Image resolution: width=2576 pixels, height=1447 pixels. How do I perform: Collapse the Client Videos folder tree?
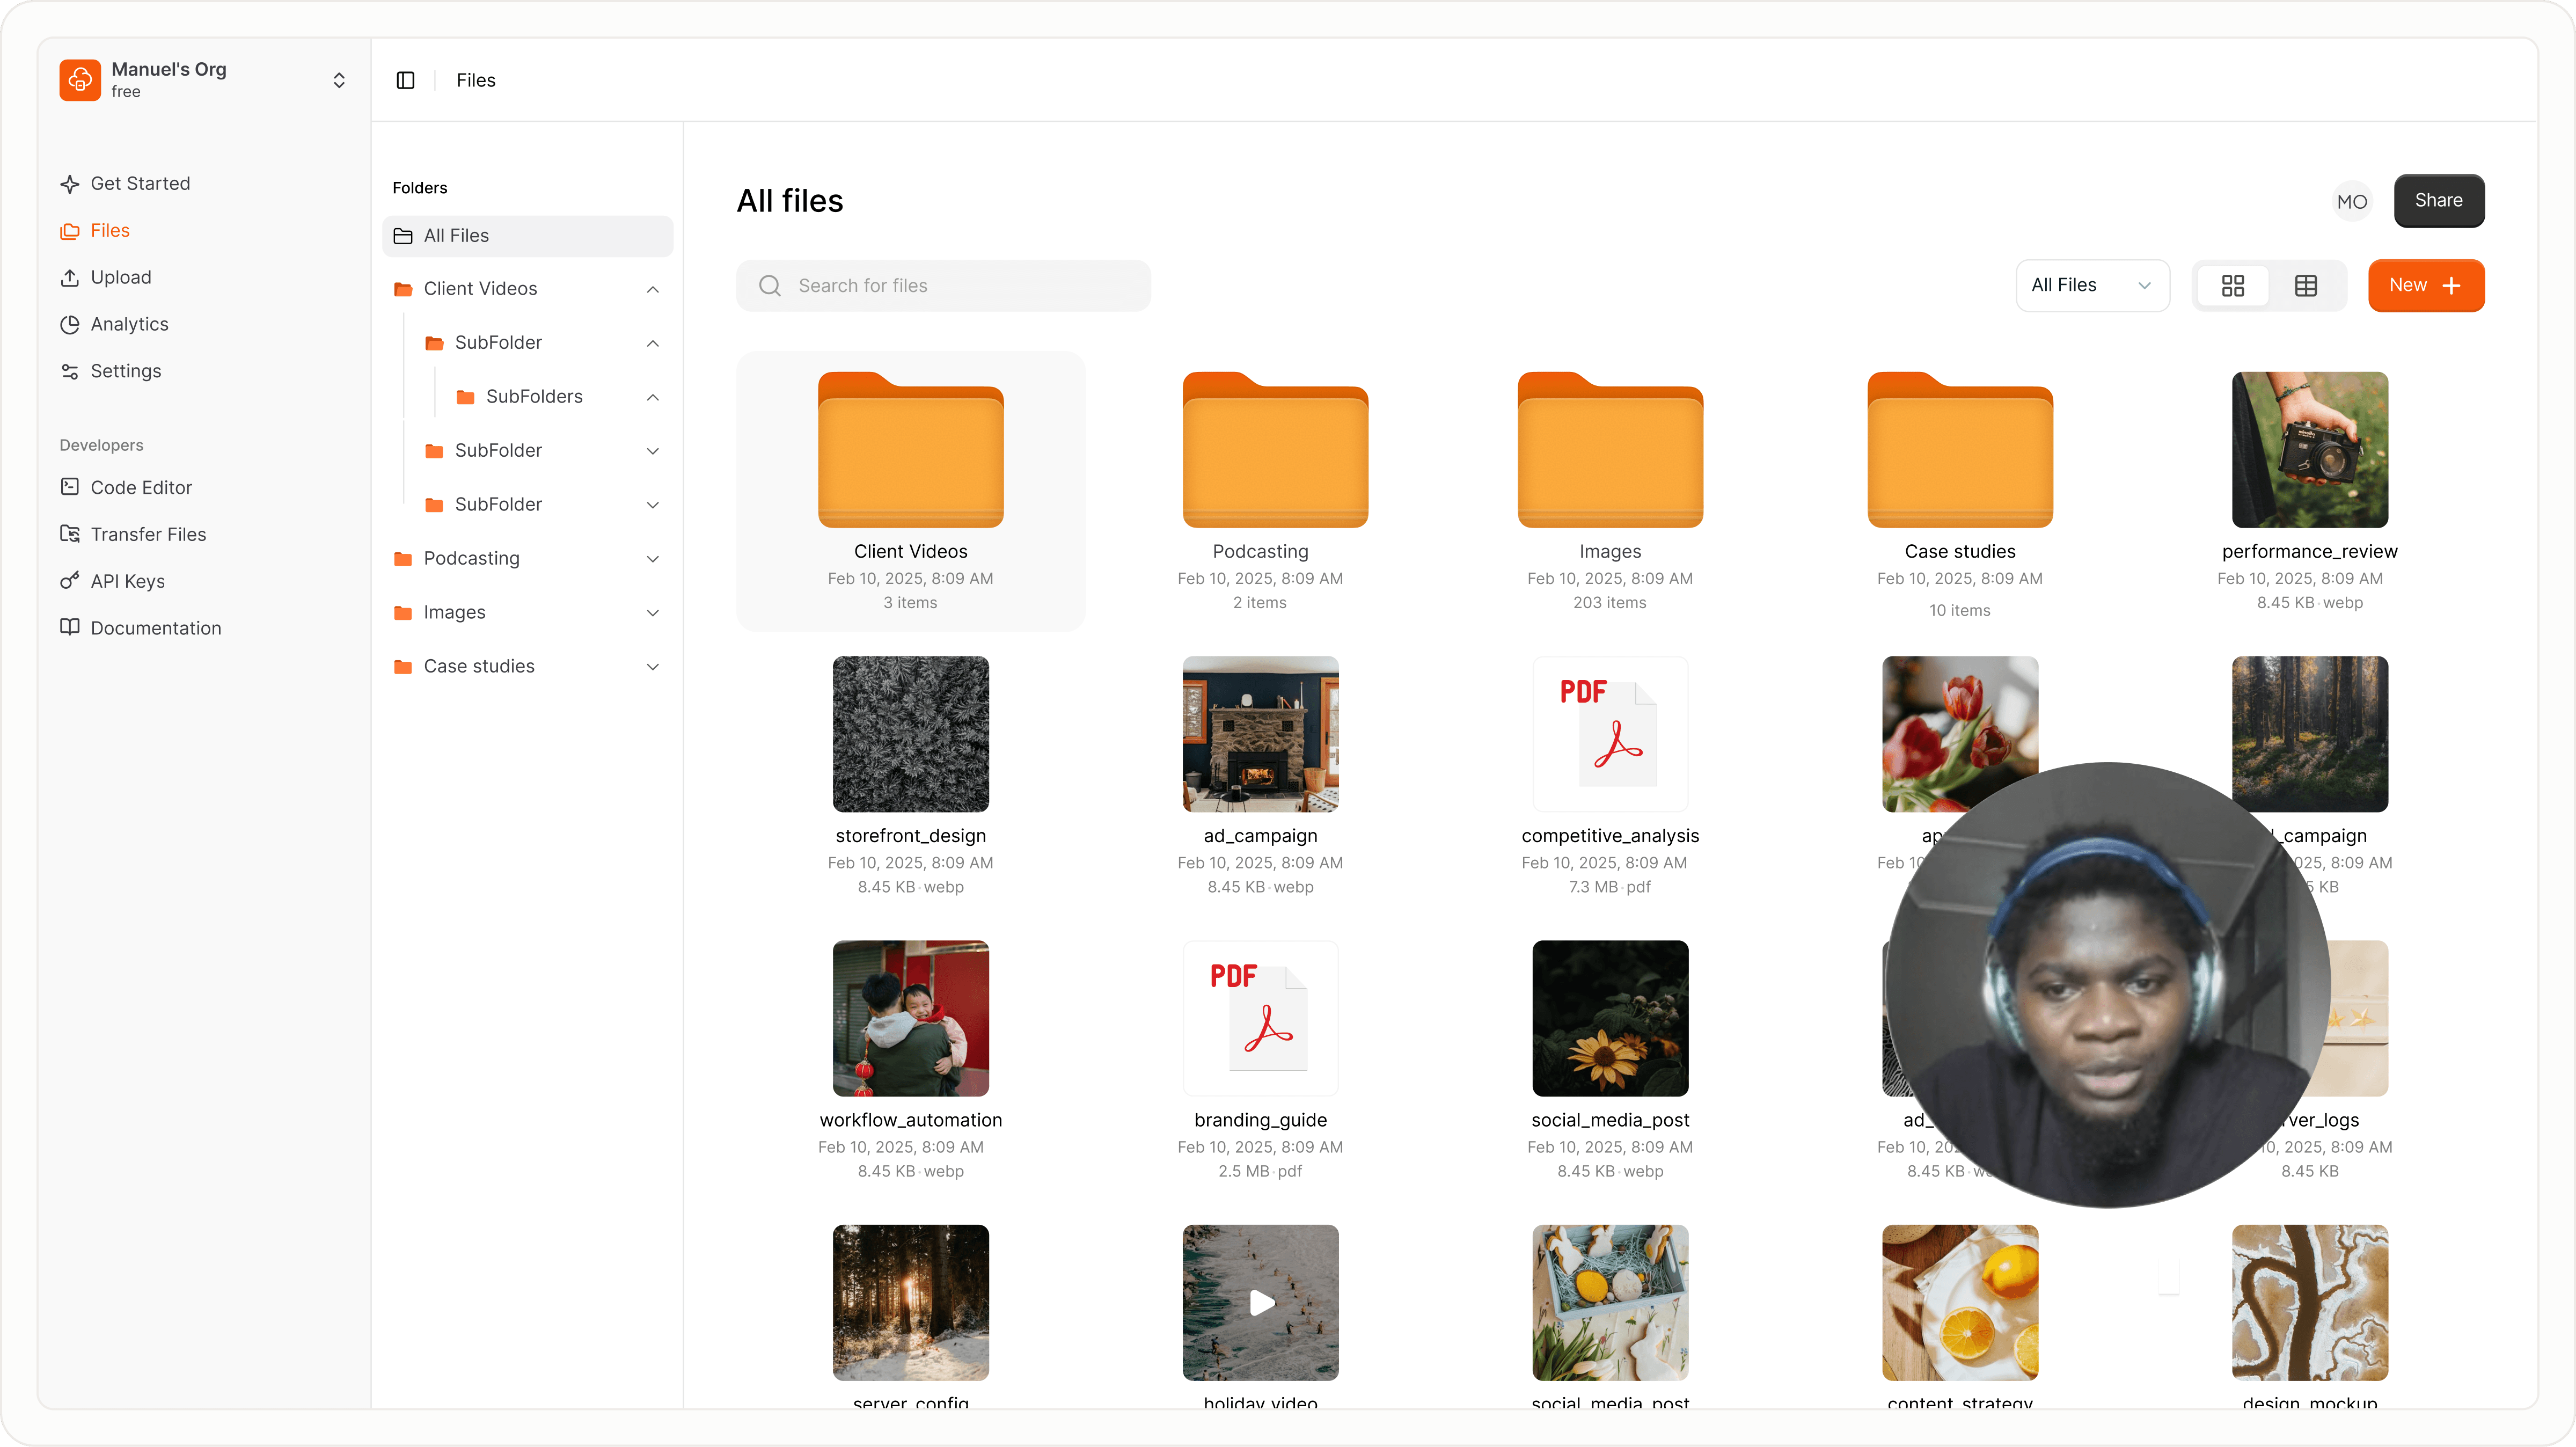click(x=652, y=289)
